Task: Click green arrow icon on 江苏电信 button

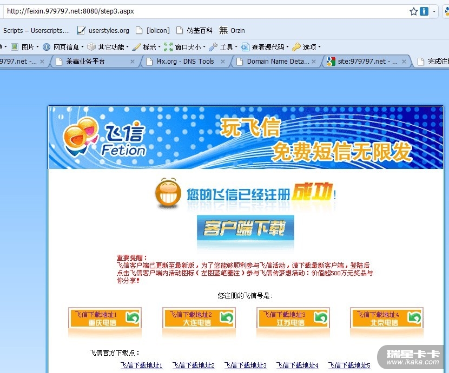Action: 321,317
